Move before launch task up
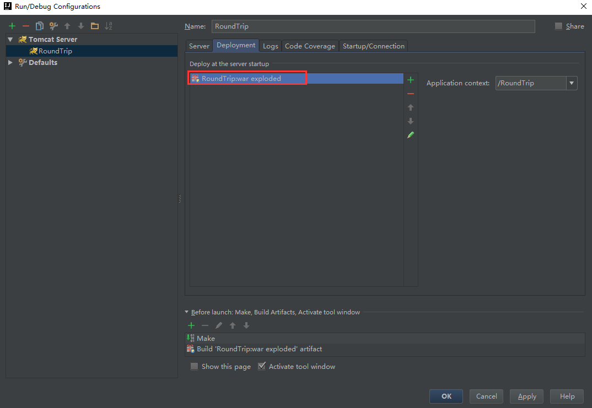 pyautogui.click(x=233, y=325)
